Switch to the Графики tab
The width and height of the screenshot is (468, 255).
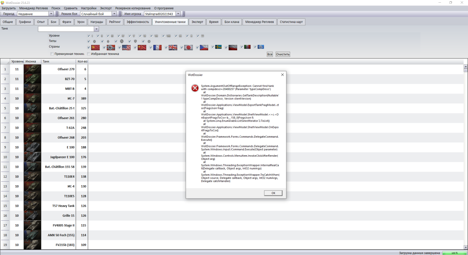(25, 22)
